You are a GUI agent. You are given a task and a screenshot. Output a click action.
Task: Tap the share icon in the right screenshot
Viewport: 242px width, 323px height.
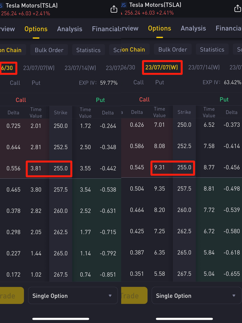pyautogui.click(x=237, y=9)
